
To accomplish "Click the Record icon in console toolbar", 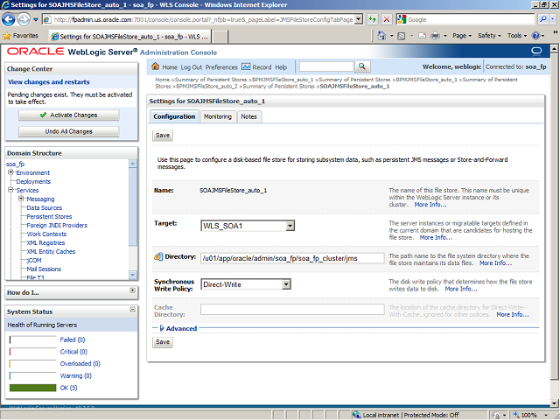I will 247,67.
